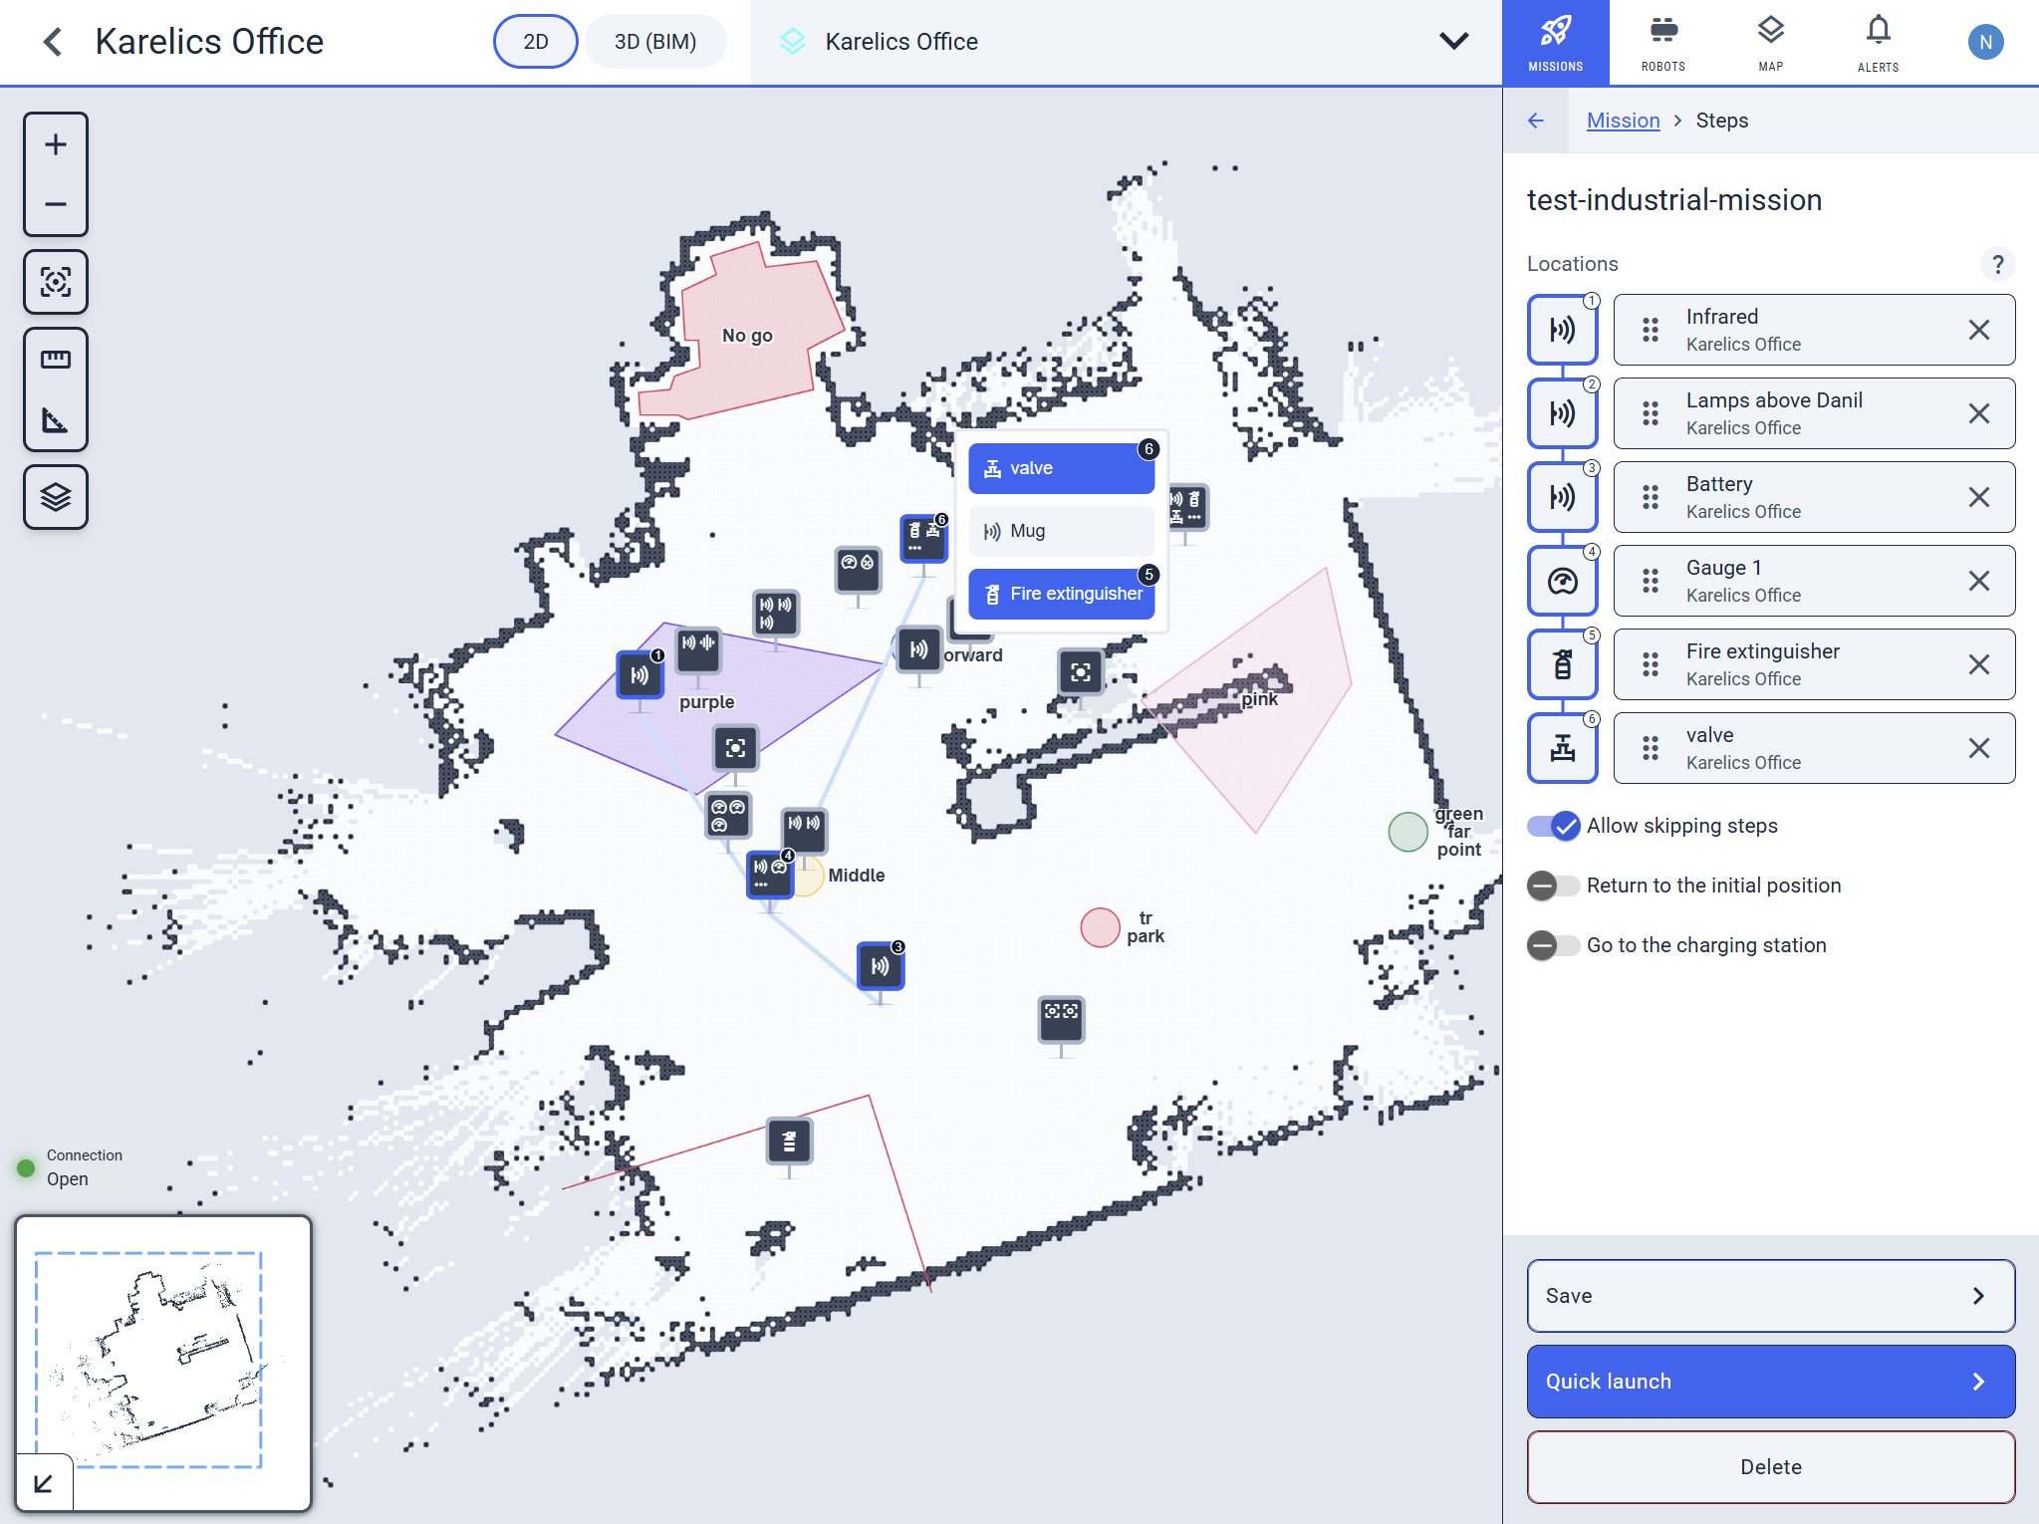Open the map layers icon
The image size is (2039, 1524).
click(x=56, y=496)
